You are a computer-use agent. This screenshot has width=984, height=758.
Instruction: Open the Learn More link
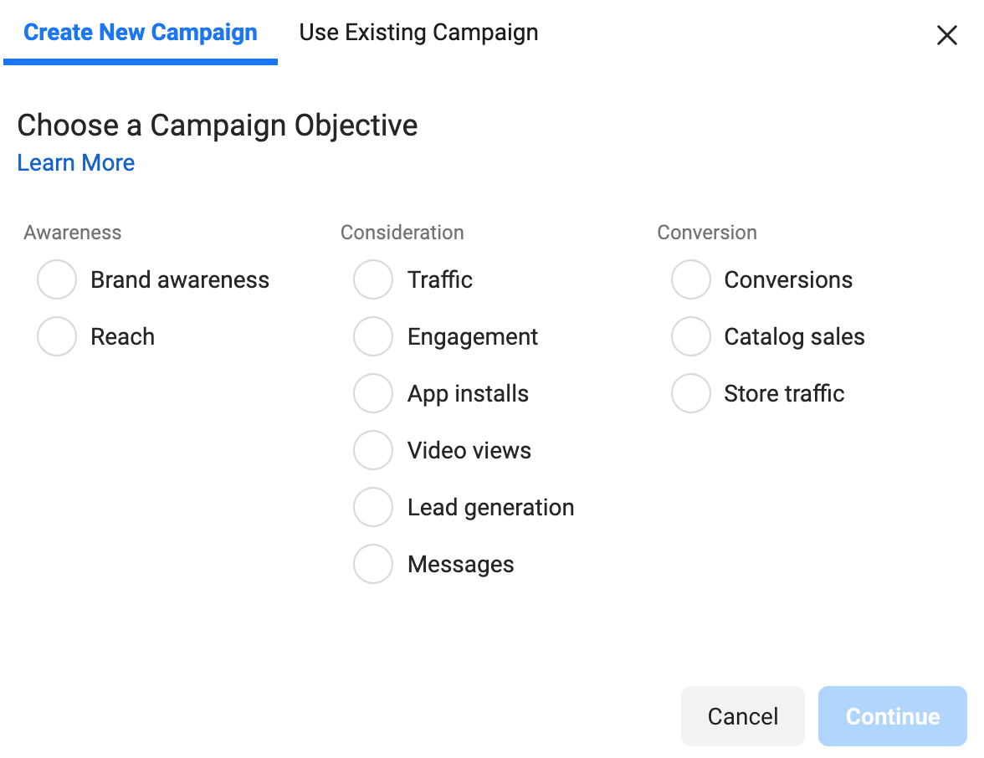click(76, 162)
